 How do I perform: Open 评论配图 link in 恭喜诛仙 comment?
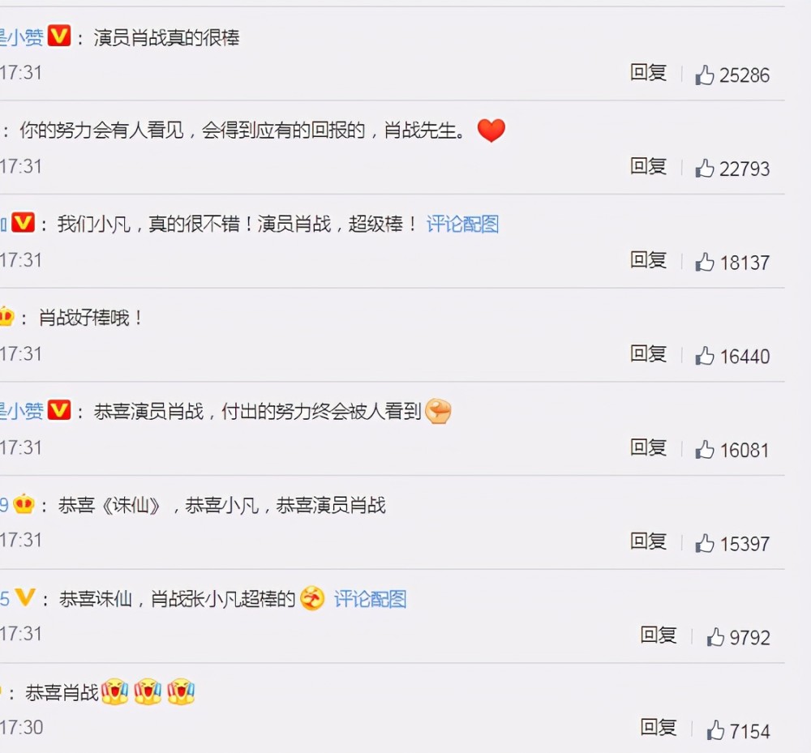(x=370, y=599)
